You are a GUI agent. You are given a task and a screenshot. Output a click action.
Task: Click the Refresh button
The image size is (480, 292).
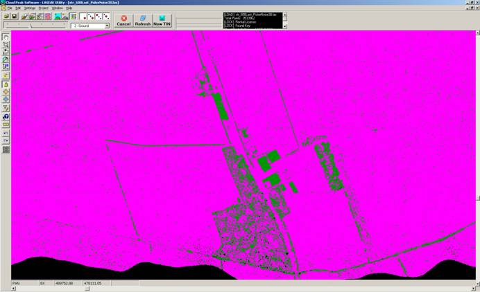tap(143, 20)
